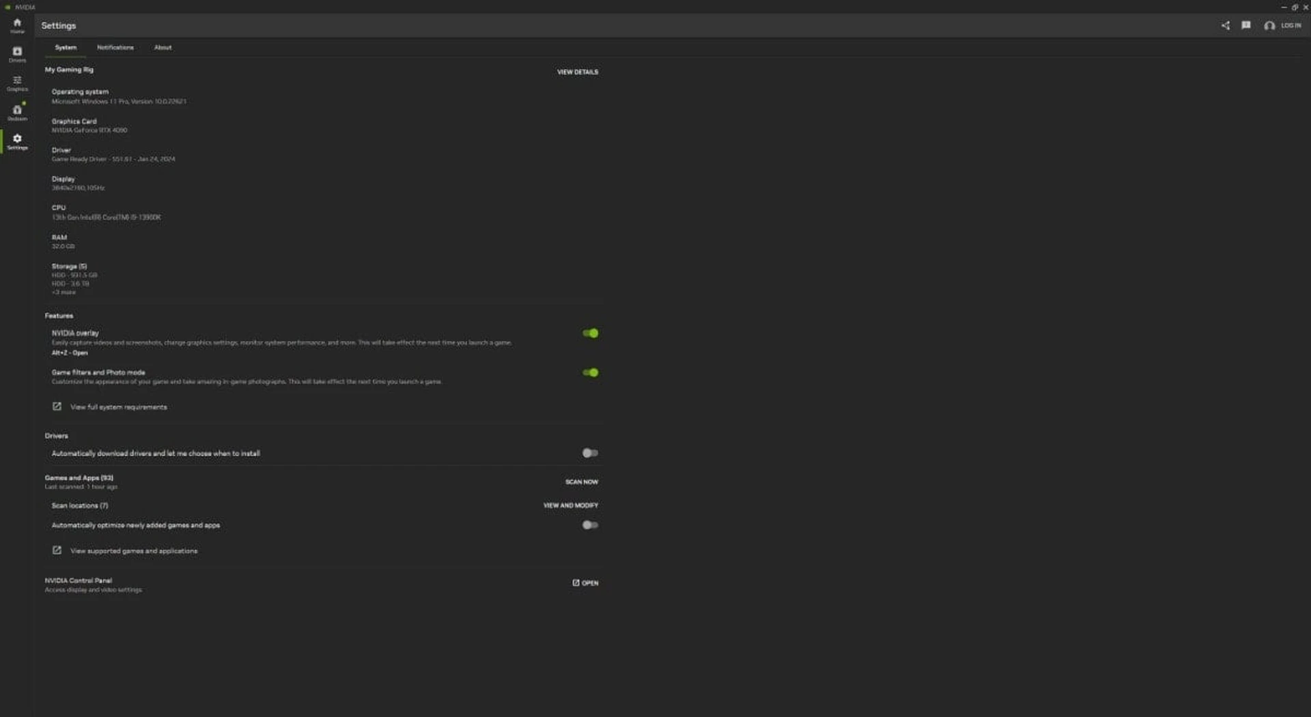This screenshot has height=717, width=1311.
Task: Click View Details for My Gaming Rig
Action: (578, 72)
